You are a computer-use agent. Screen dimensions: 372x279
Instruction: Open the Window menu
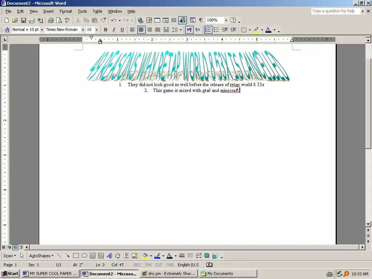click(115, 11)
